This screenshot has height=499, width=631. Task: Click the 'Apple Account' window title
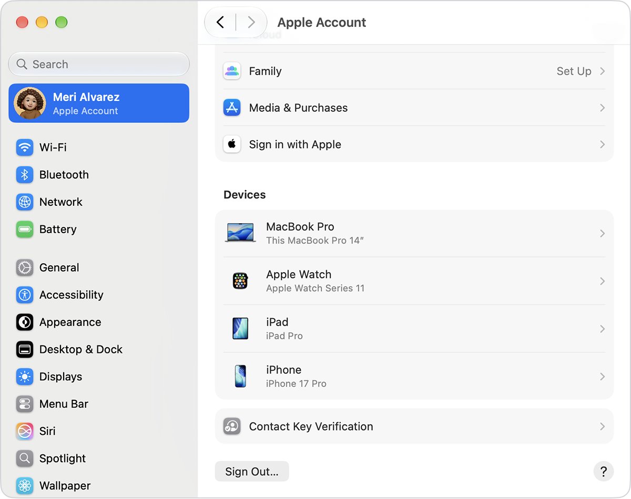point(322,23)
